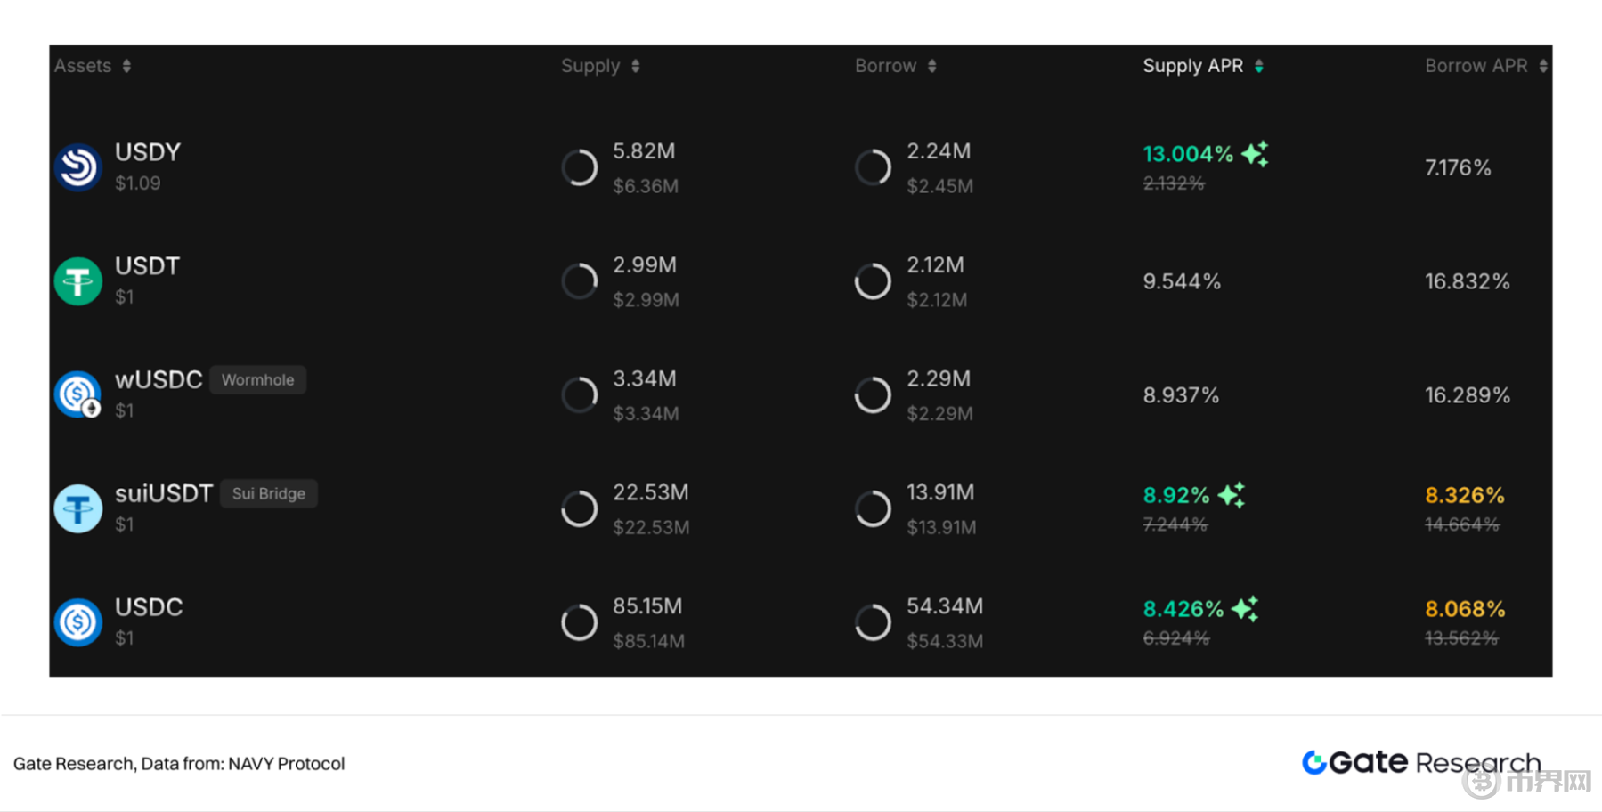The width and height of the screenshot is (1602, 812).
Task: Click the wUSDC supply utilization ring
Action: (579, 394)
